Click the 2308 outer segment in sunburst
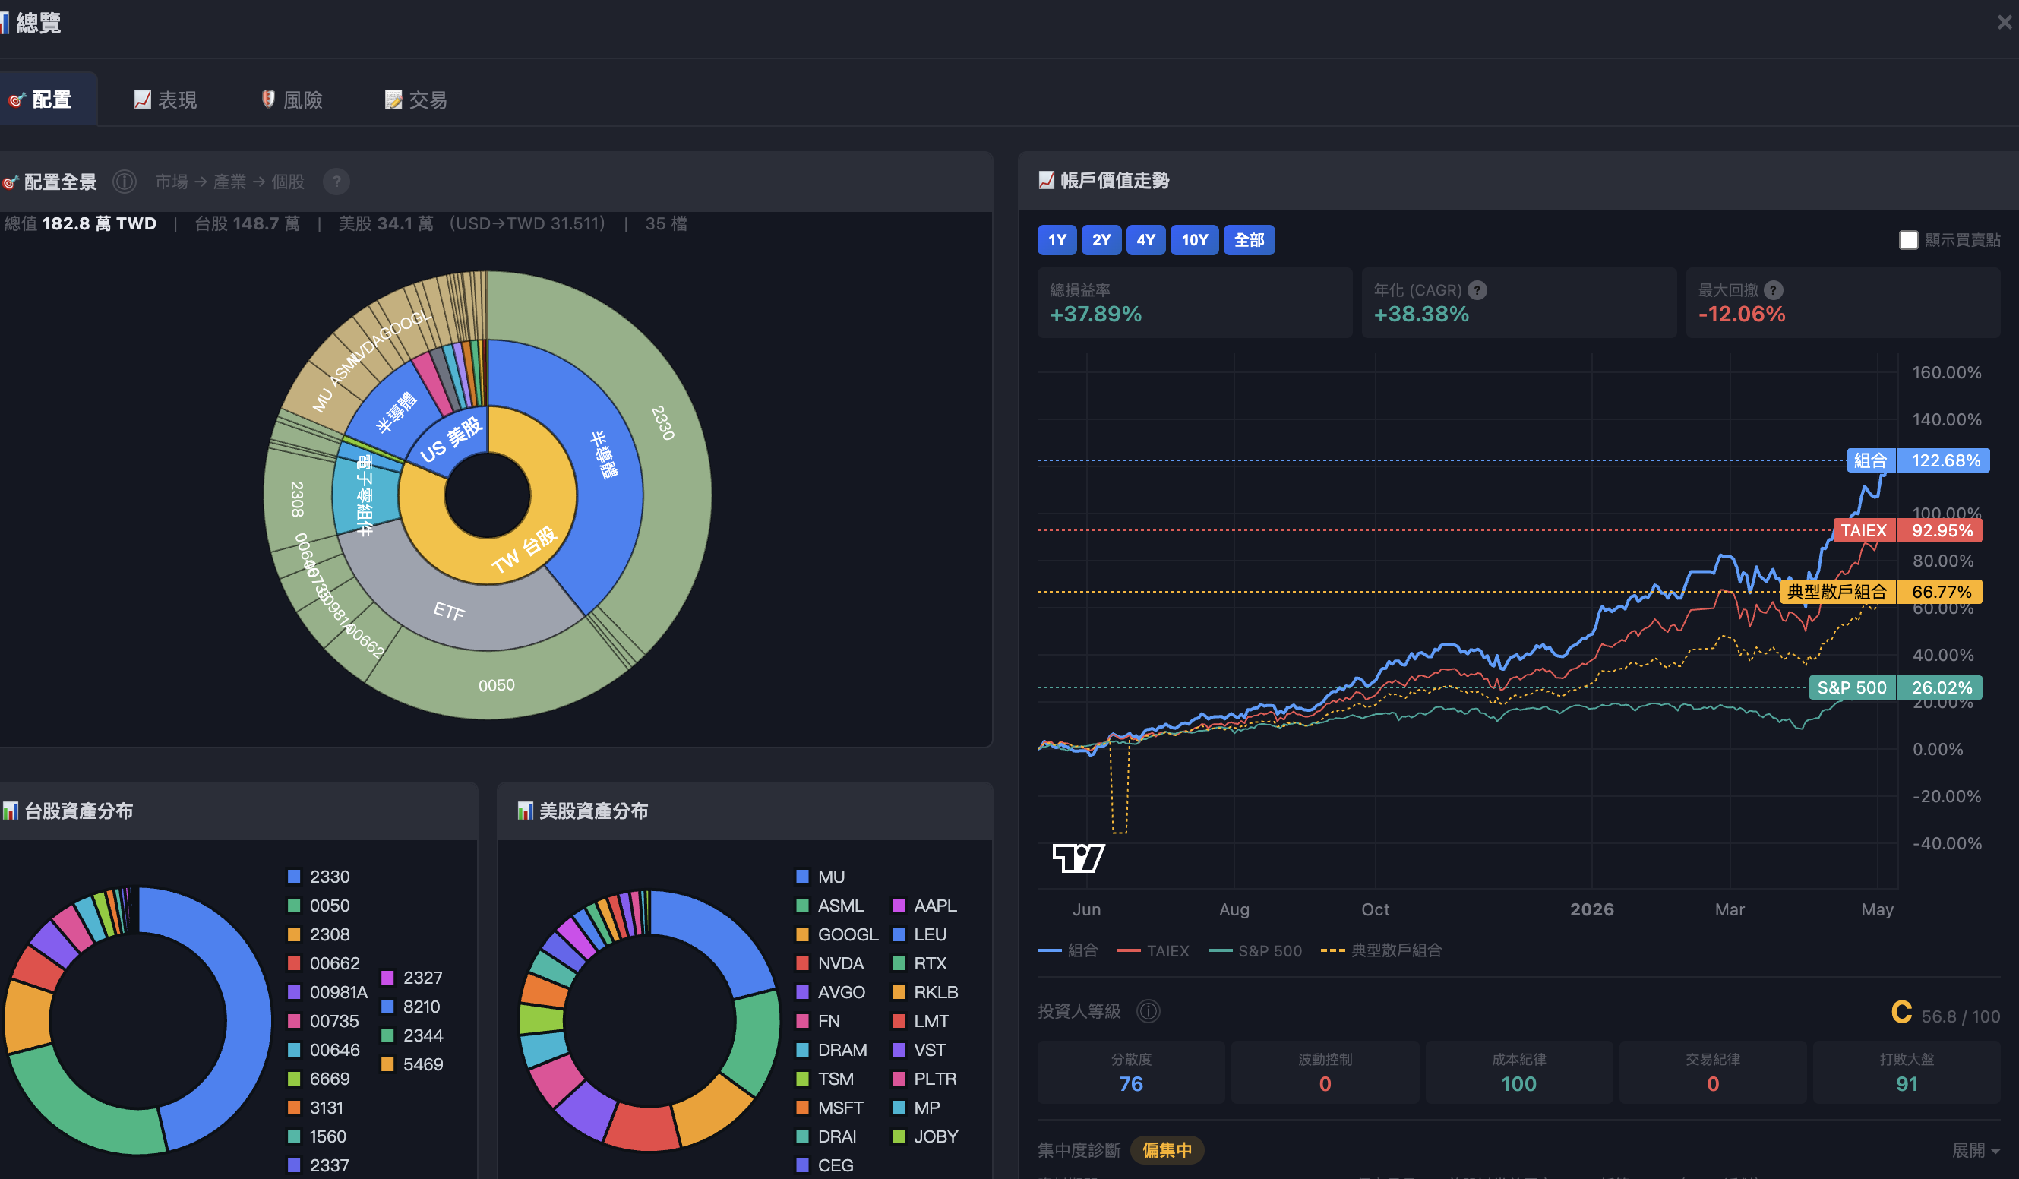The image size is (2019, 1179). [x=297, y=498]
